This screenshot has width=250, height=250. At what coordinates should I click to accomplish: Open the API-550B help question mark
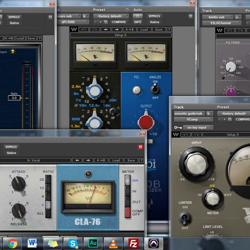pos(169,29)
